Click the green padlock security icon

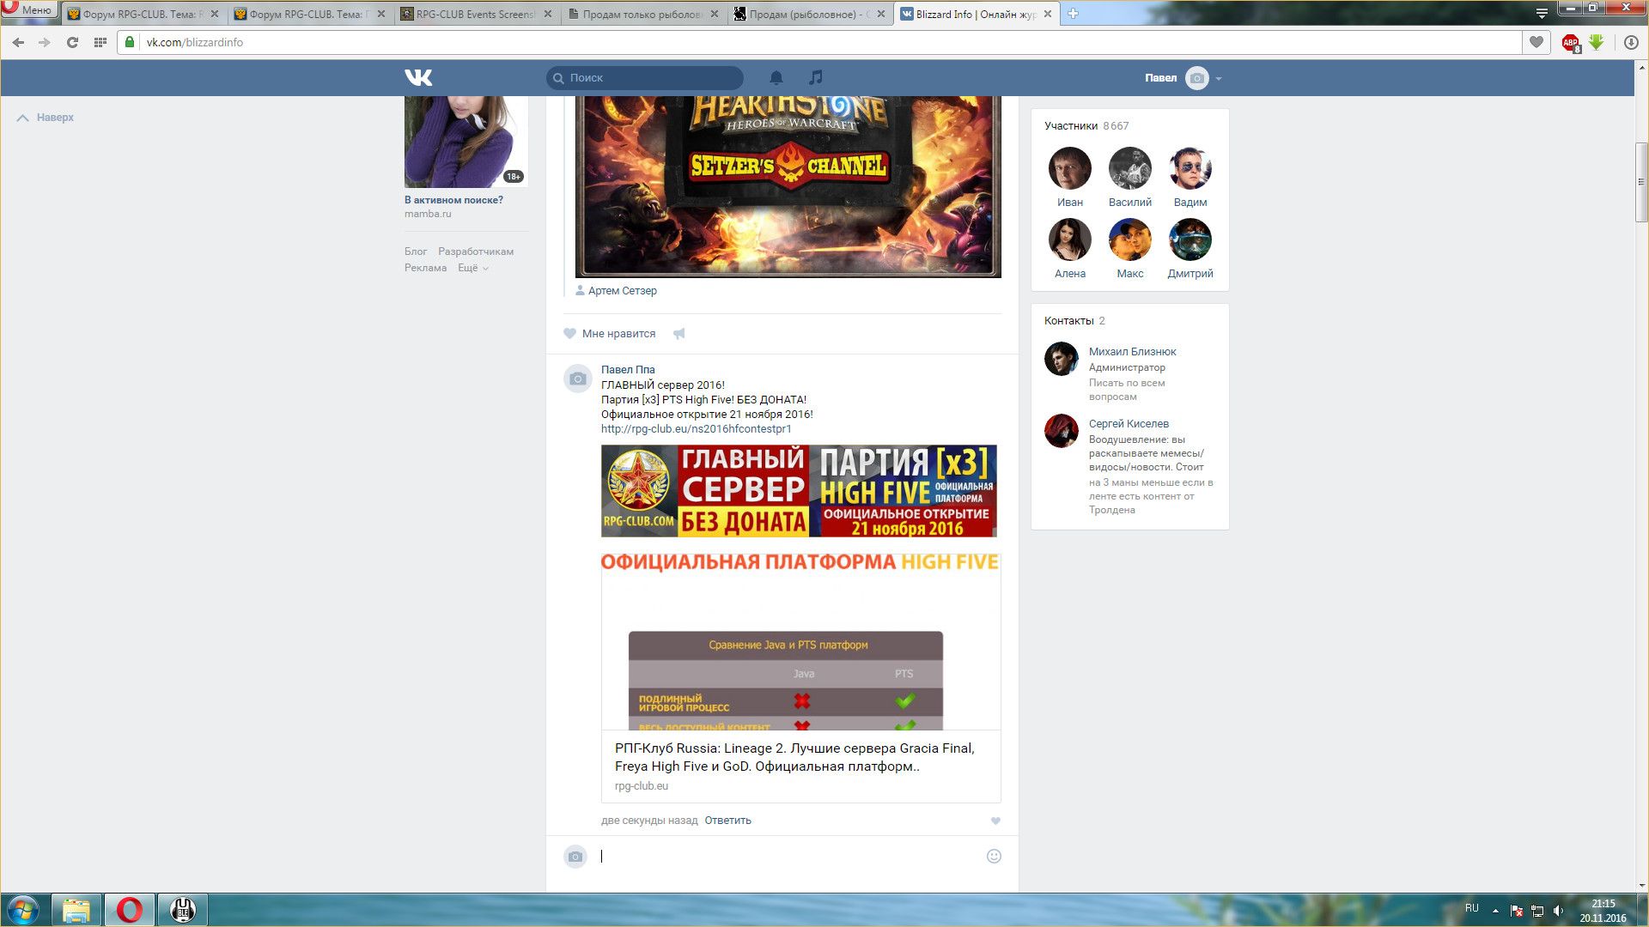130,42
